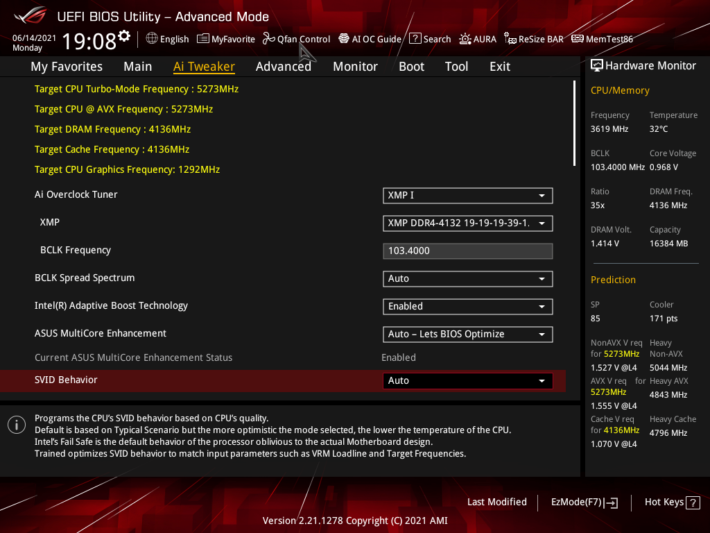Launch MemTest86 icon
Viewport: 710px width, 533px height.
[x=578, y=39]
